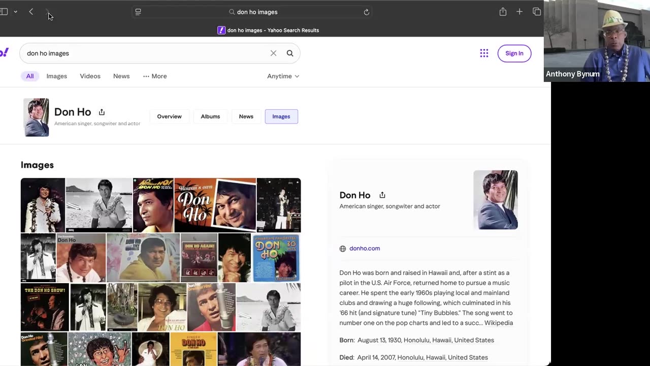Select the Albums tab for Don Ho

(x=210, y=116)
